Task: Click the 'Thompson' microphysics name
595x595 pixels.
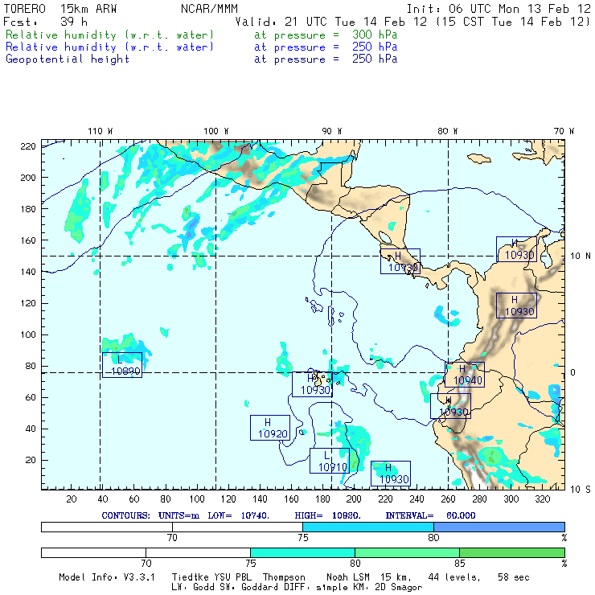Action: pos(284,577)
